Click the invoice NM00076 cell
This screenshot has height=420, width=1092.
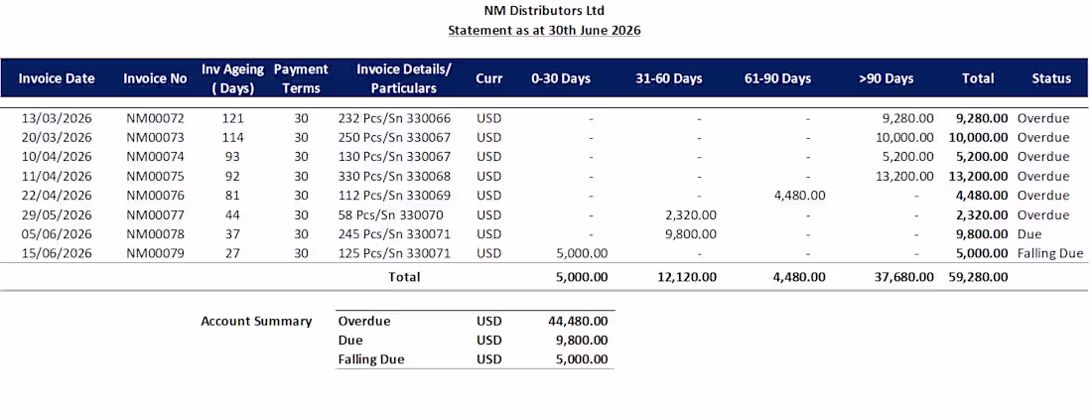(155, 195)
